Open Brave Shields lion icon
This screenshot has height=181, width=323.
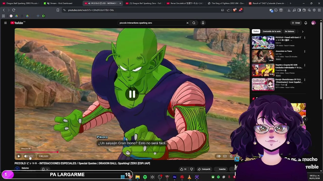pyautogui.click(x=234, y=10)
